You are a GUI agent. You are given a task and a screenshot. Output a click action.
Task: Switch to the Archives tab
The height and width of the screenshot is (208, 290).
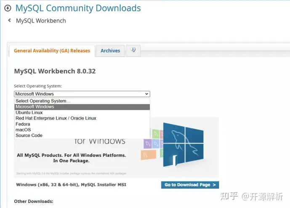110,51
